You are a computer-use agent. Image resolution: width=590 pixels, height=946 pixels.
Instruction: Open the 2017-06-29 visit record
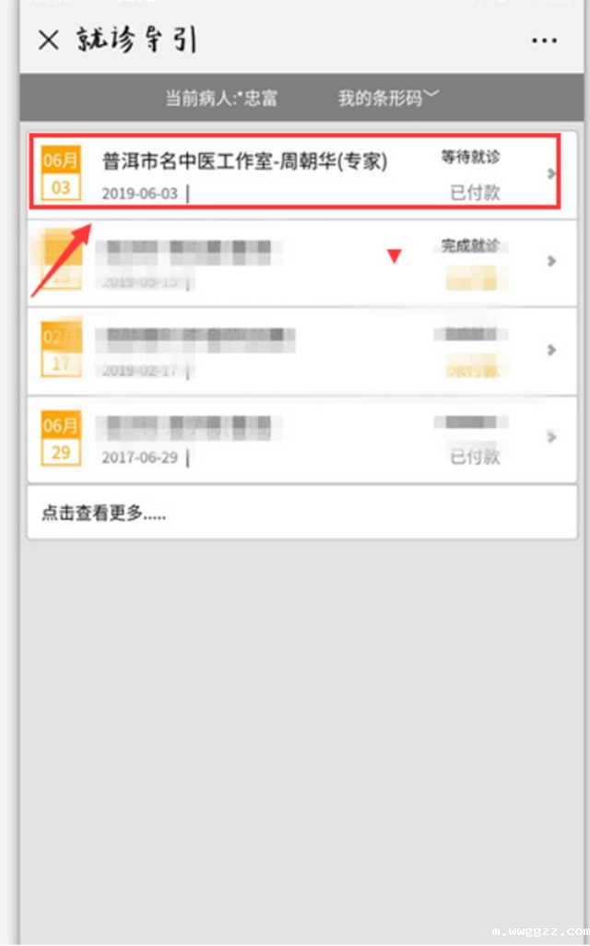pos(302,439)
